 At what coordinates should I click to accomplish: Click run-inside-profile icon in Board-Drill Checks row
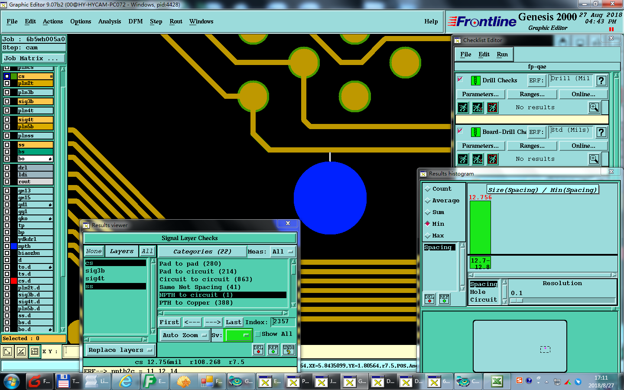coord(493,159)
